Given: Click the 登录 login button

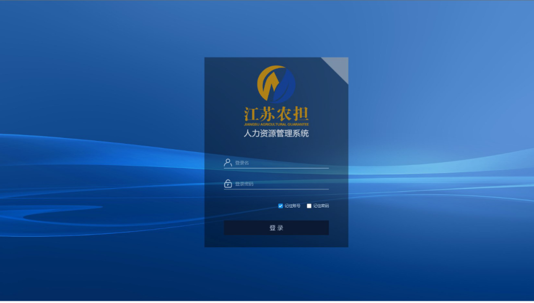Looking at the screenshot, I should pyautogui.click(x=276, y=228).
